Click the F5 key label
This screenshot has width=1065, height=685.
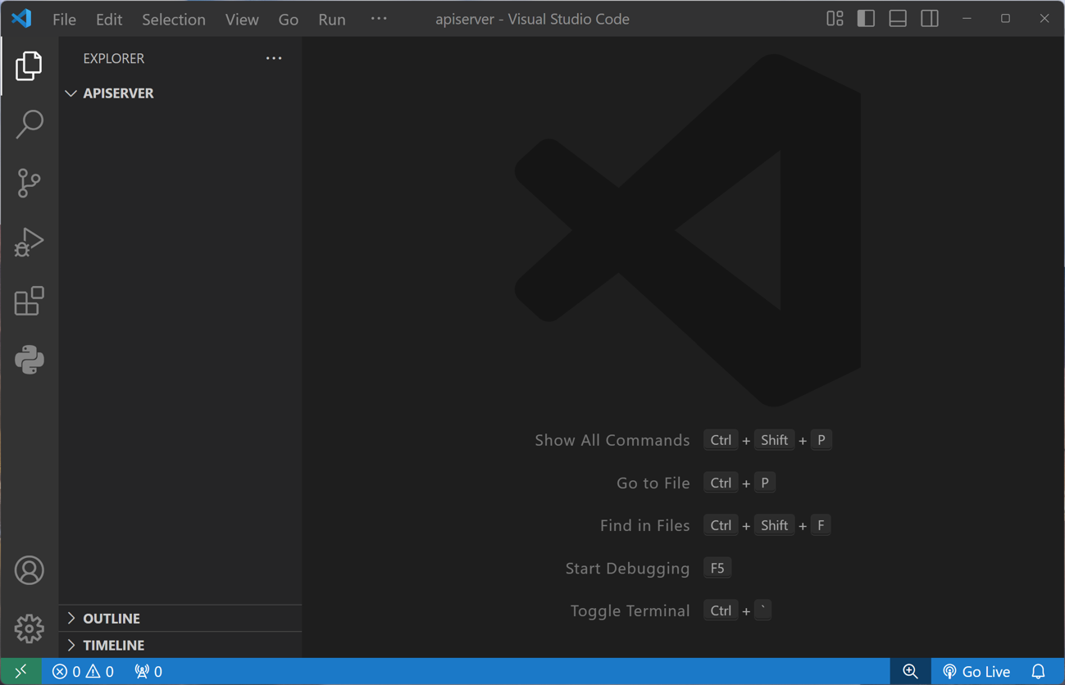(717, 568)
